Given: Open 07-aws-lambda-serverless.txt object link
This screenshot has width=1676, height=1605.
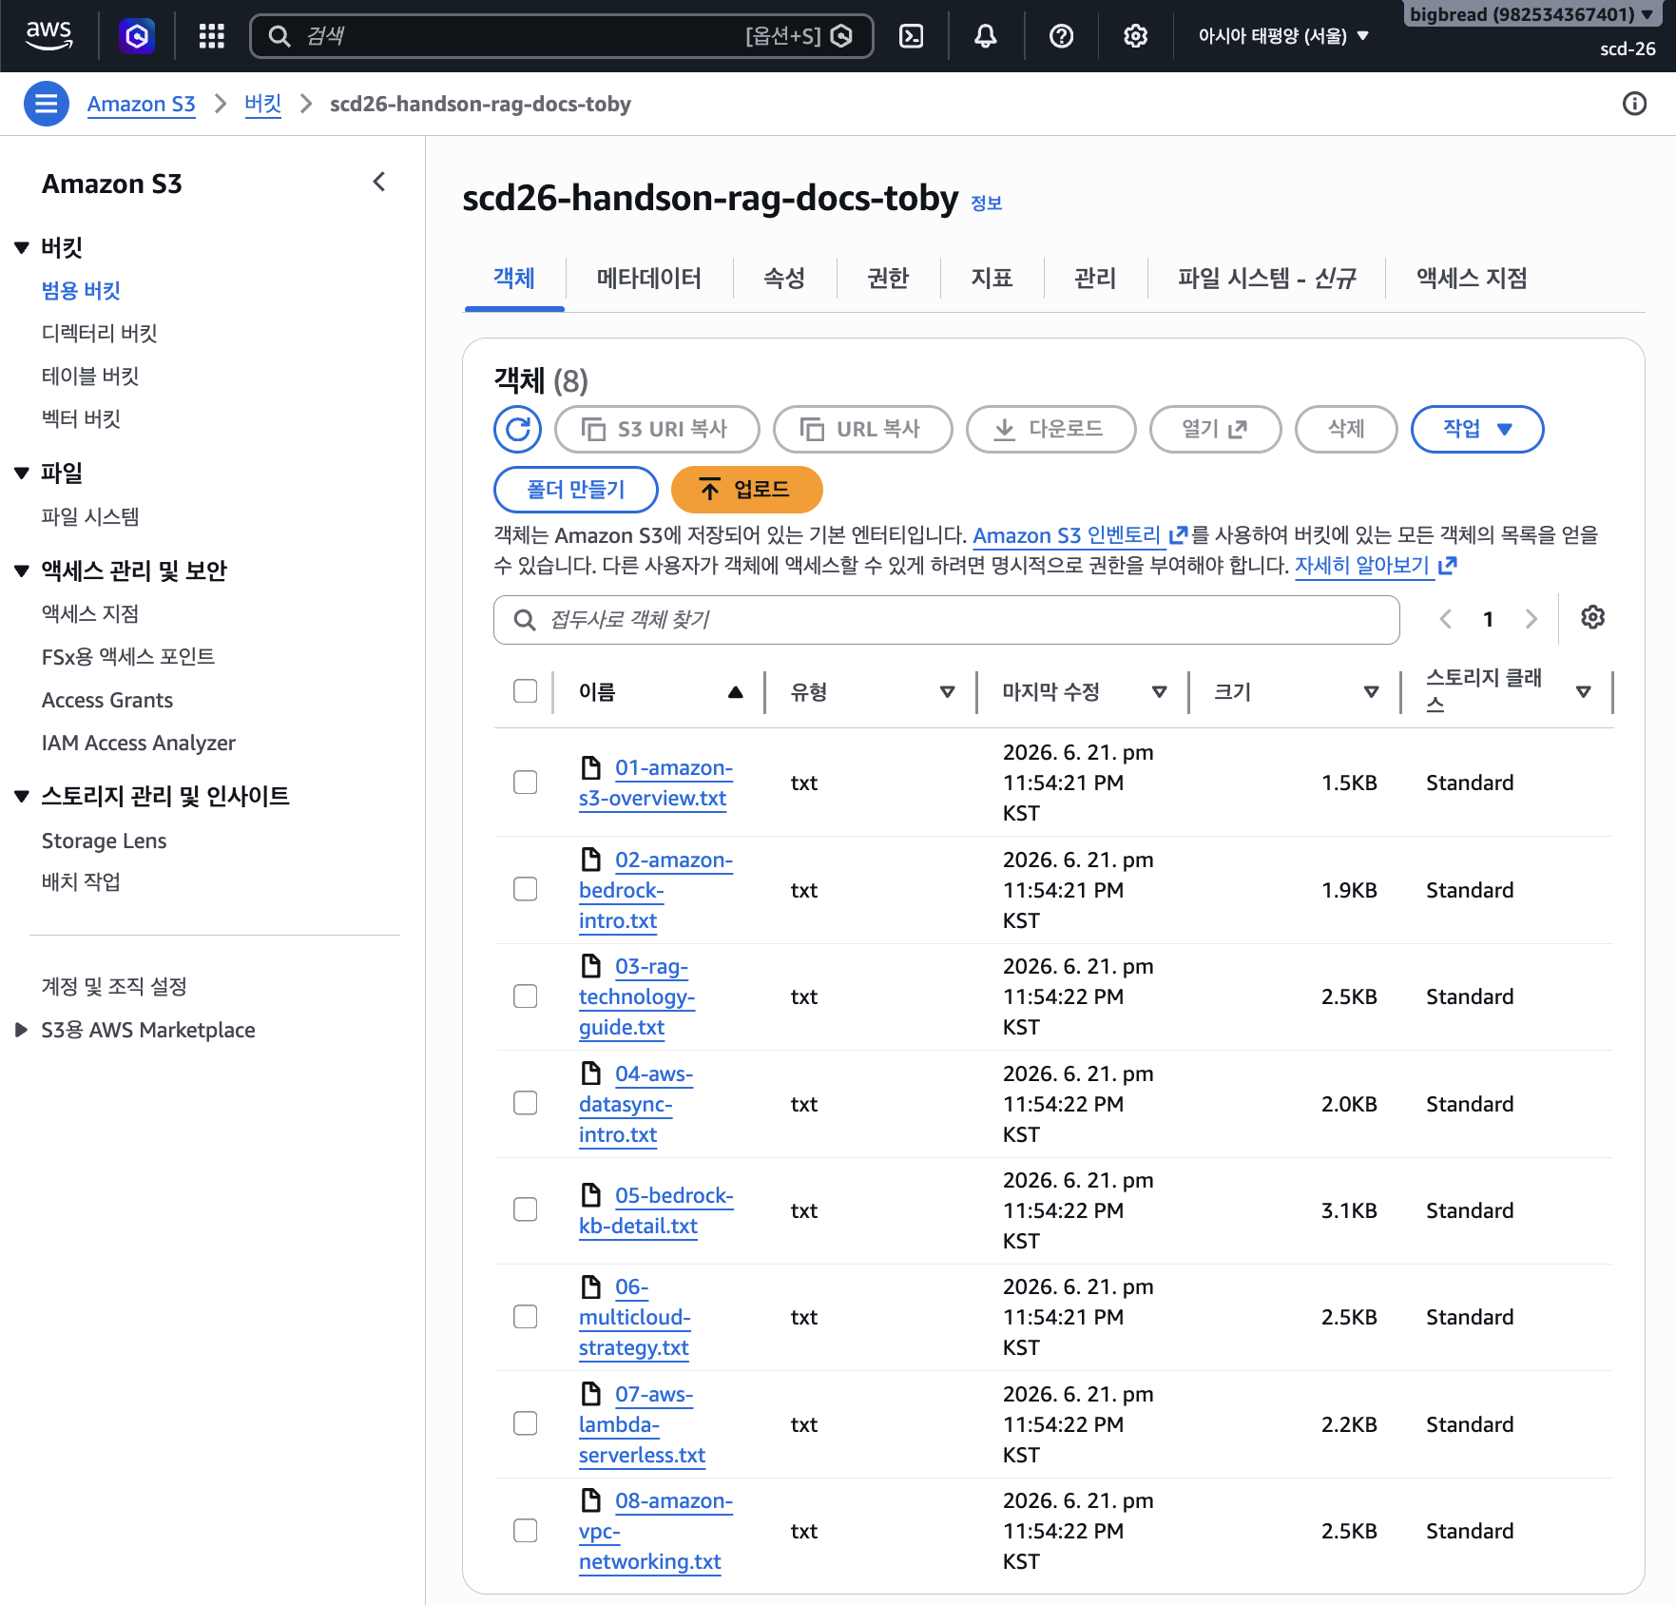Looking at the screenshot, I should [x=644, y=1424].
